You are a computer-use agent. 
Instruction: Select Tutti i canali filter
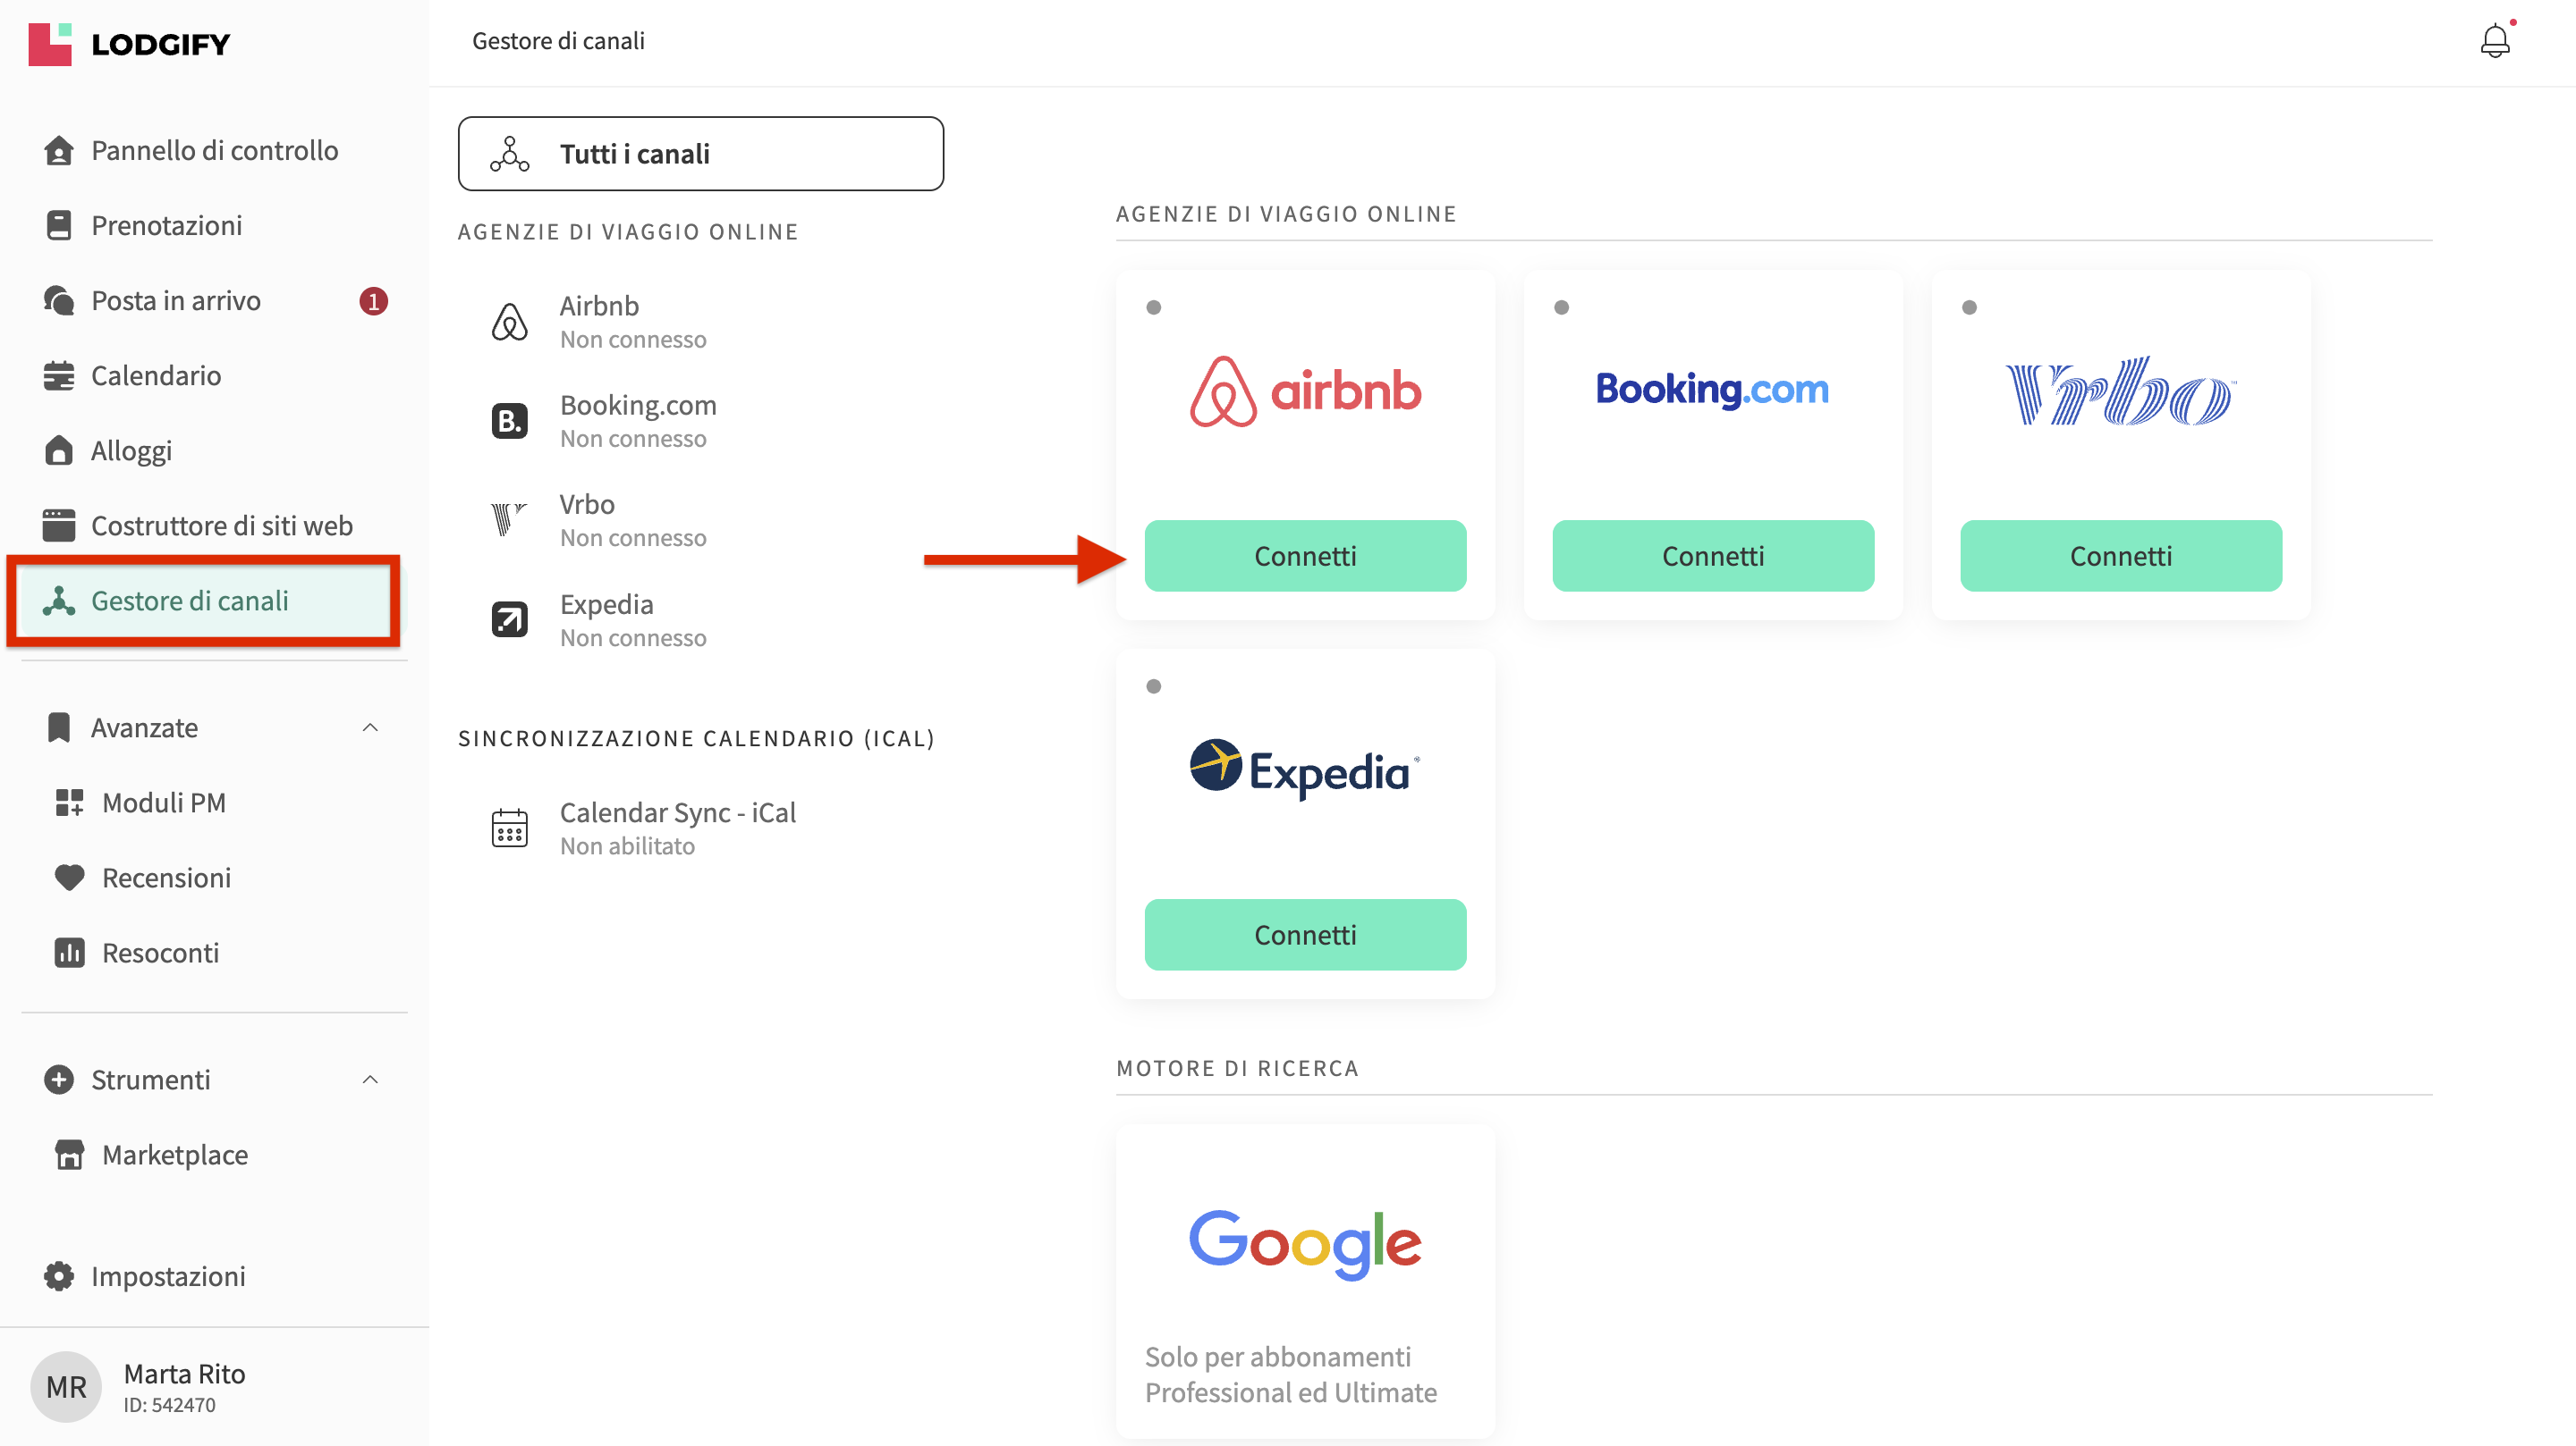(700, 154)
